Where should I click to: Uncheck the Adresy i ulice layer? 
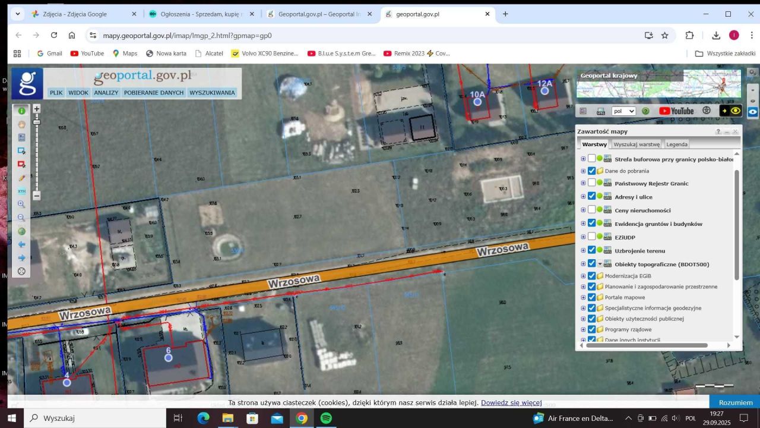click(x=591, y=196)
